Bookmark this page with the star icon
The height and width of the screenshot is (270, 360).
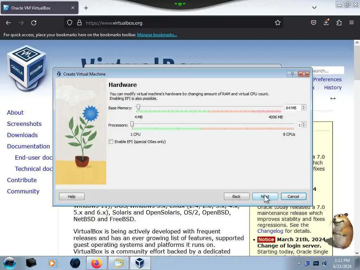click(278, 23)
